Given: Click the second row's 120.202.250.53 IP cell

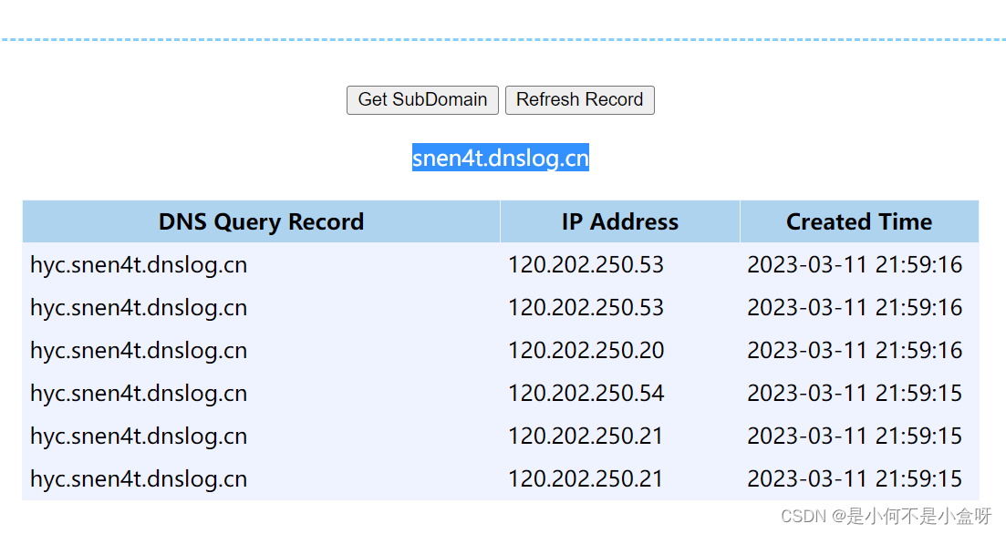Looking at the screenshot, I should point(586,308).
